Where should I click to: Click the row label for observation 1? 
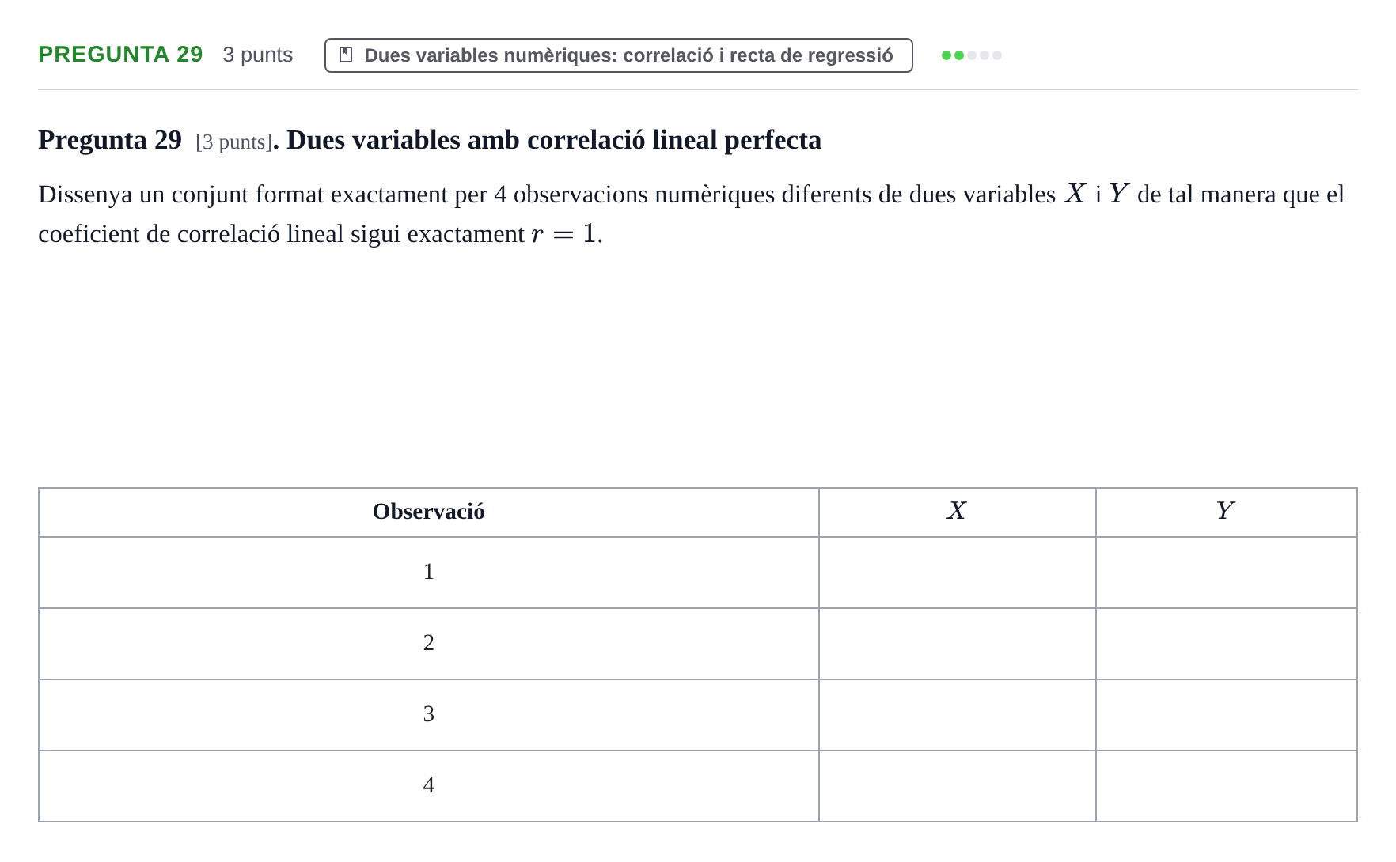tap(429, 573)
